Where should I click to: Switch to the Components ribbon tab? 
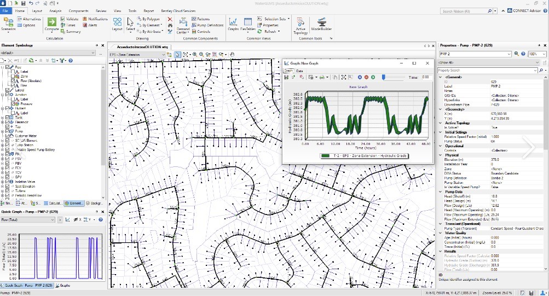click(x=78, y=11)
